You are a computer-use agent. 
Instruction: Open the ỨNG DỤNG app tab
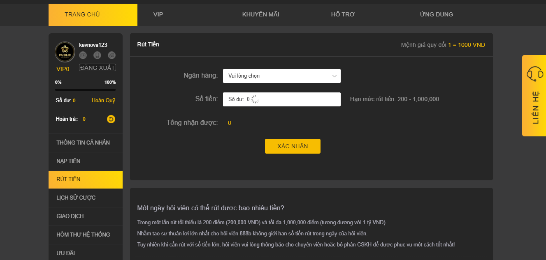coord(437,15)
